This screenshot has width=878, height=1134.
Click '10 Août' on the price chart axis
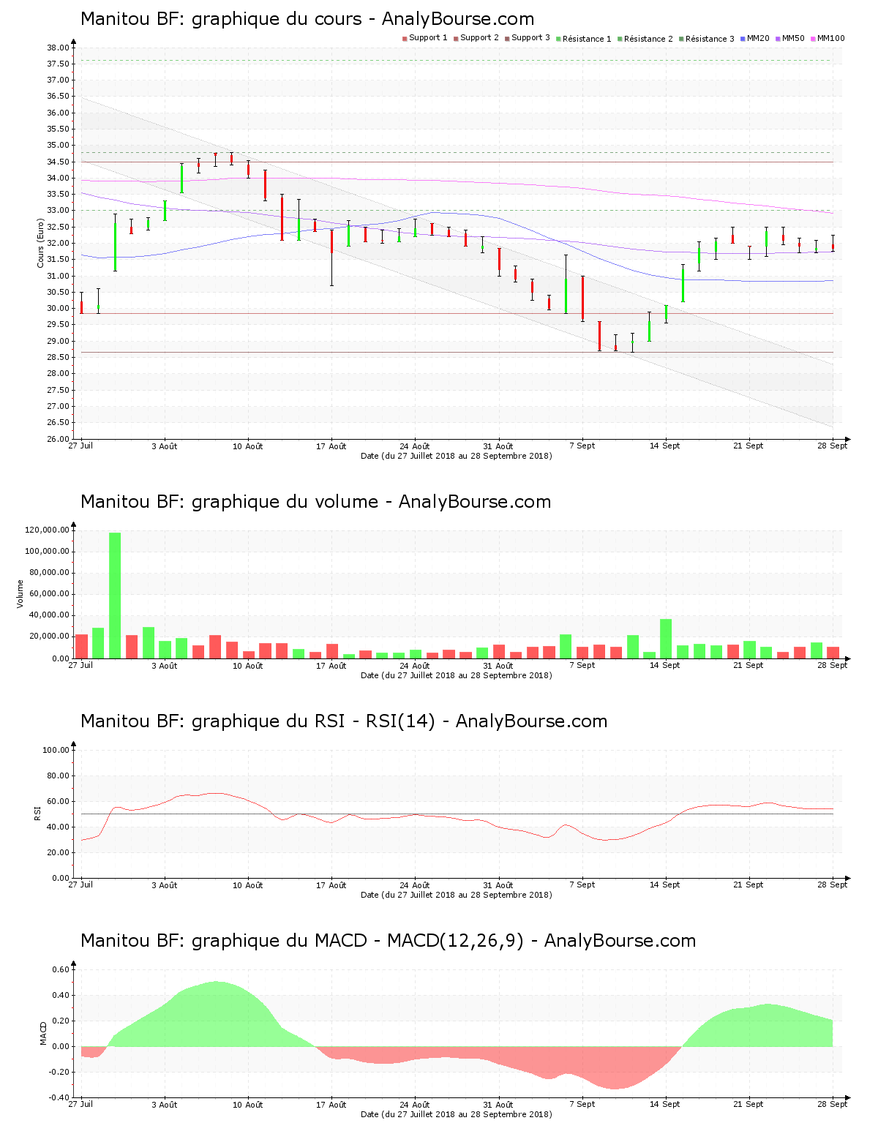(247, 446)
